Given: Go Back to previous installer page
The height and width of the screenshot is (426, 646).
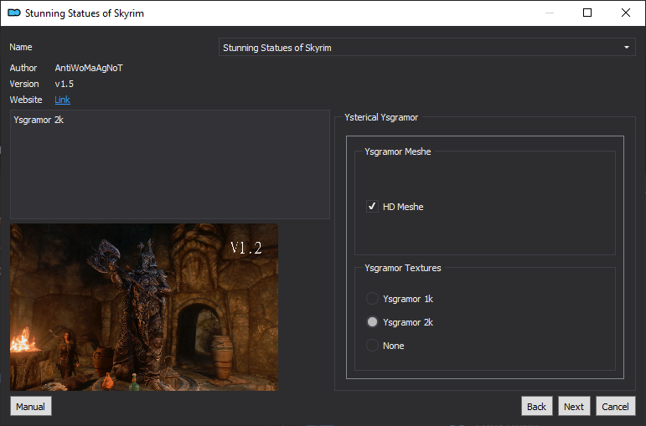Looking at the screenshot, I should pos(536,407).
